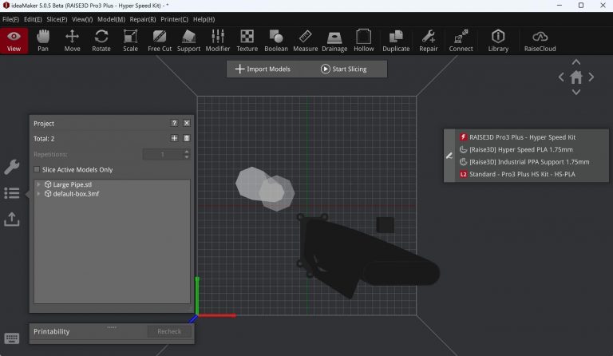Viewport: 613px width, 356px height.
Task: Click the down arrow below home icon
Action: click(575, 93)
